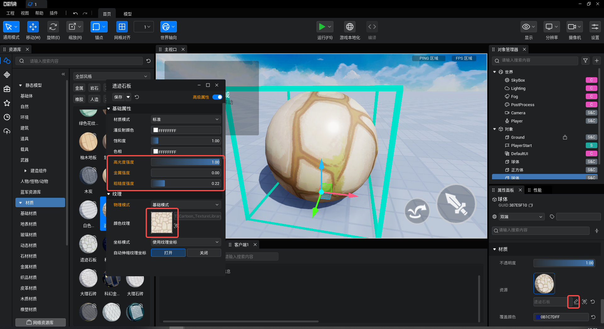Image resolution: width=604 pixels, height=329 pixels.
Task: Open the 物理模式 基础模式 dropdown
Action: pos(186,205)
